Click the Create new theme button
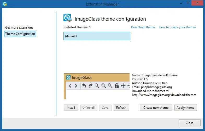Screen dimensions: 205x131 point(156,108)
